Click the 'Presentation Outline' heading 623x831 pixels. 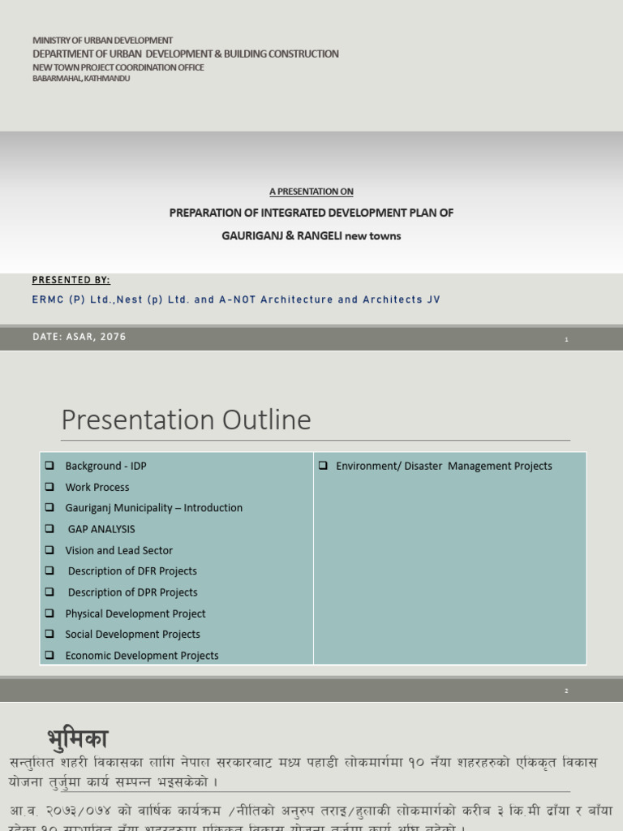click(187, 420)
